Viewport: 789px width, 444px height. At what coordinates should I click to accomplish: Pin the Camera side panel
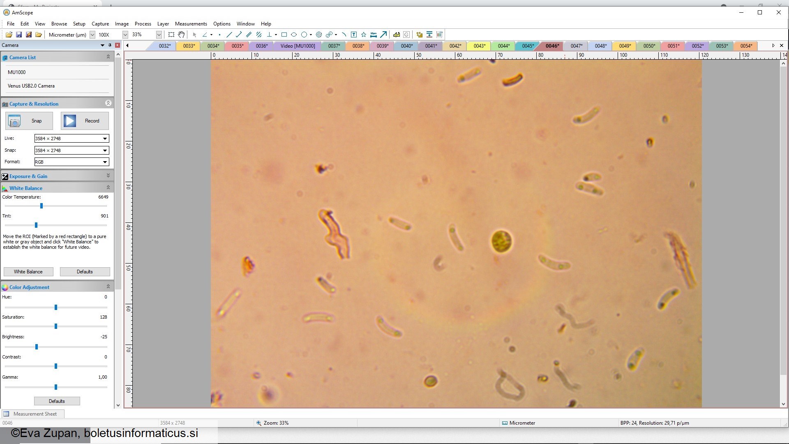(110, 45)
